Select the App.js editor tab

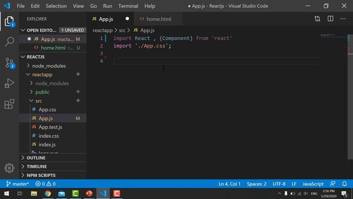[110, 19]
